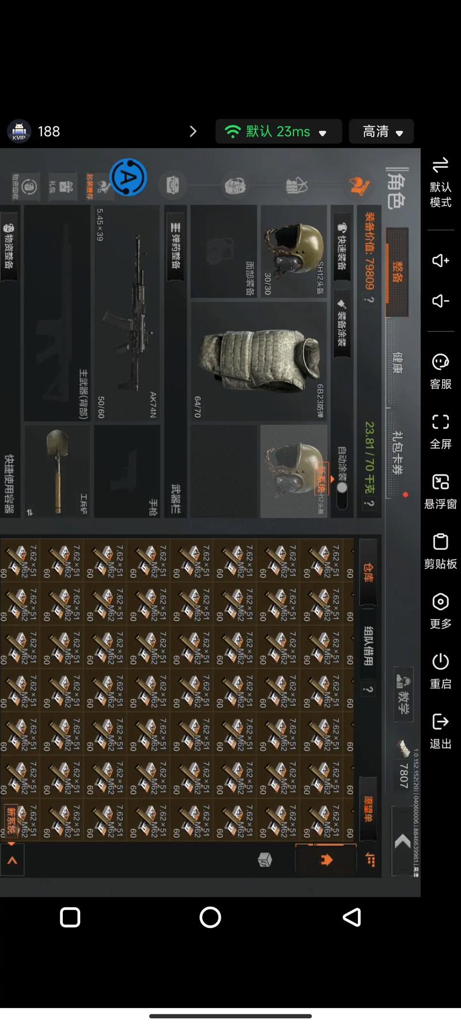This screenshot has width=461, height=1026.
Task: Click the volume down speaker icon
Action: click(x=440, y=301)
